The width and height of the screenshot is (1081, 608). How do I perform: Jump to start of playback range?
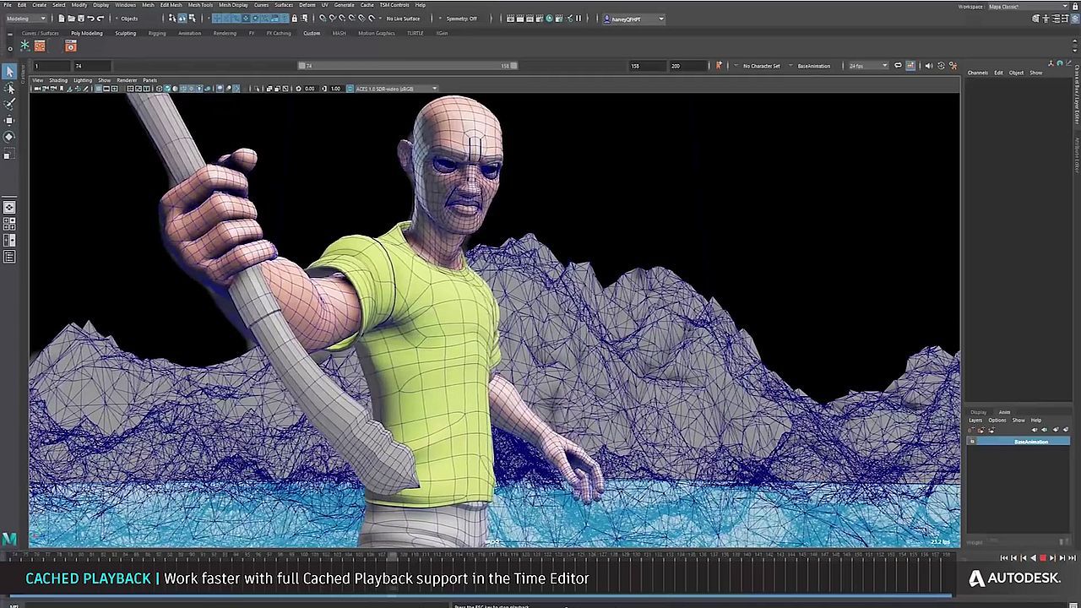[x=1004, y=558]
